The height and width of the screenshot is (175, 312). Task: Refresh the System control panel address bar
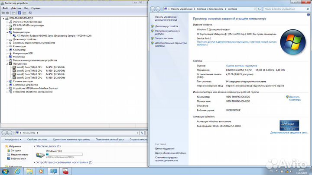tap(259, 9)
